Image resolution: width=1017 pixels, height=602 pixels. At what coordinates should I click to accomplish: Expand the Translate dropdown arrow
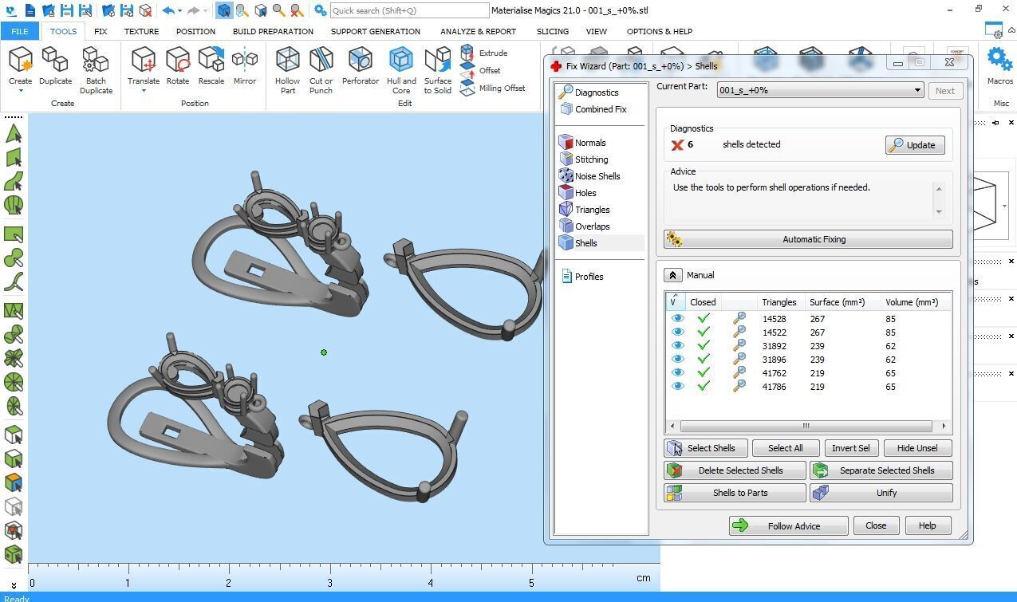[x=144, y=91]
